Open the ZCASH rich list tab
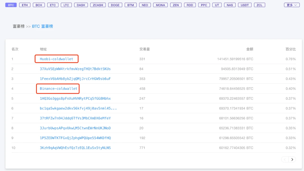 [x=98, y=5]
